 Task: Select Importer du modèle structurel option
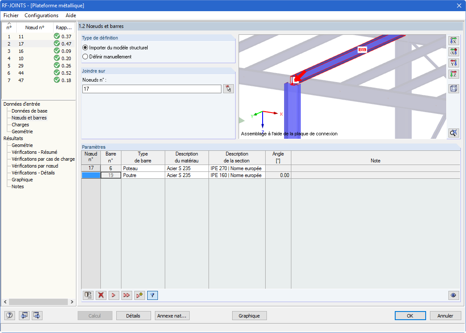pyautogui.click(x=115, y=48)
